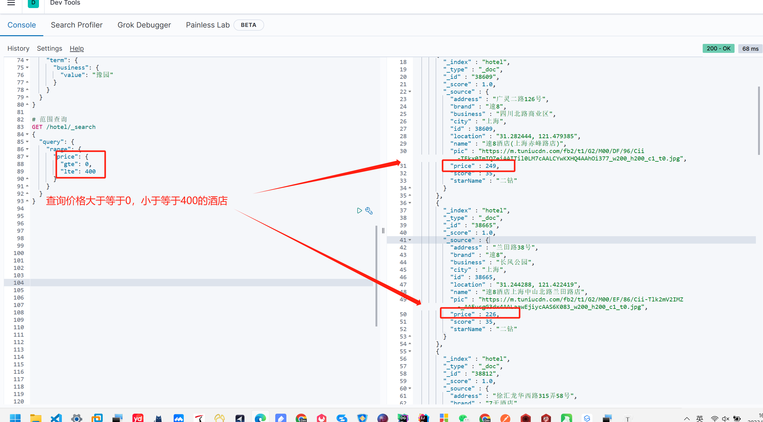Viewport: 763px width, 422px height.
Task: Open WeChat from the taskbar
Action: click(x=464, y=418)
